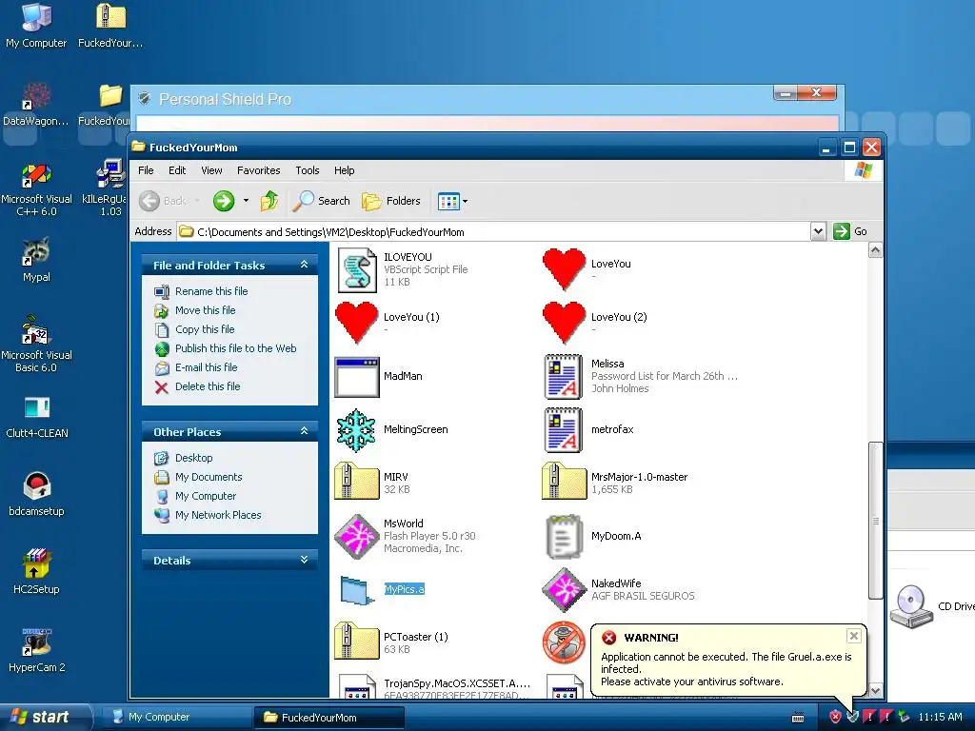Select the NakedWife Flash icon
975x731 pixels.
pyautogui.click(x=564, y=590)
